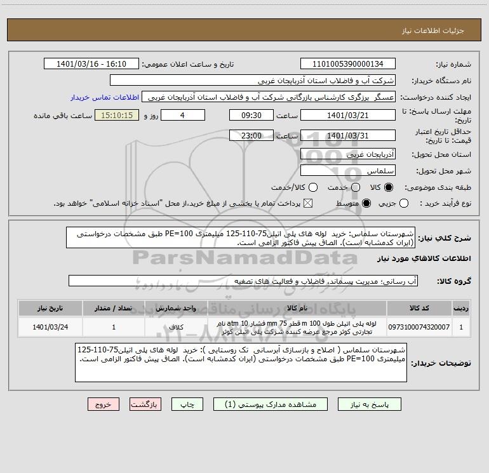The image size is (489, 473).
Task: Click the delivery city field سلماس
Action: click(x=348, y=171)
